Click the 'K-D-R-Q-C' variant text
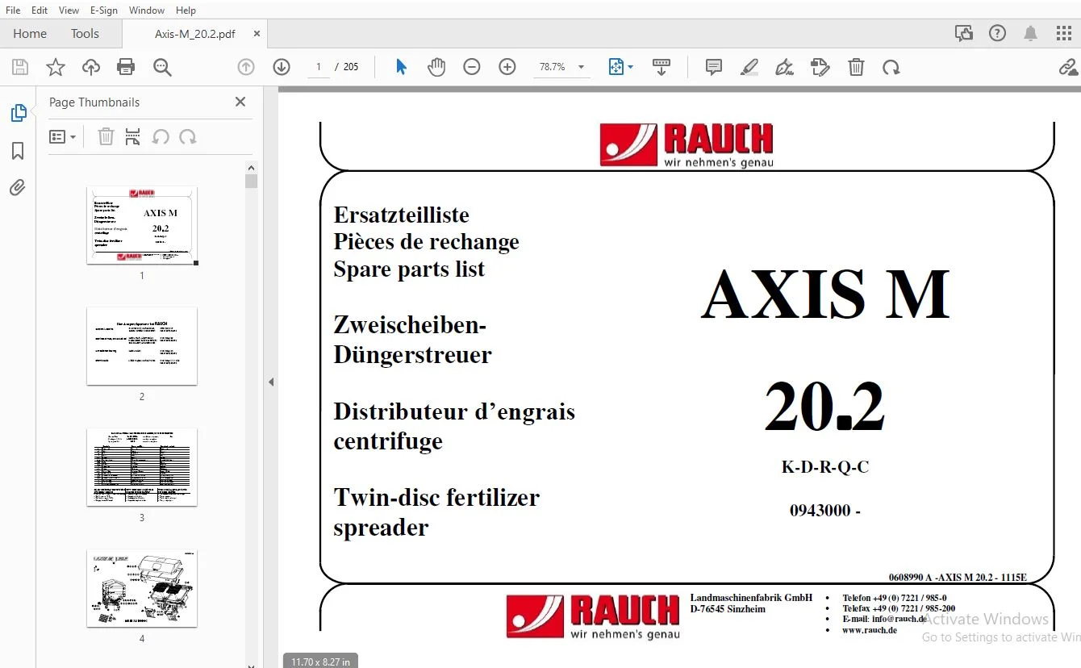The height and width of the screenshot is (668, 1081). coord(825,466)
